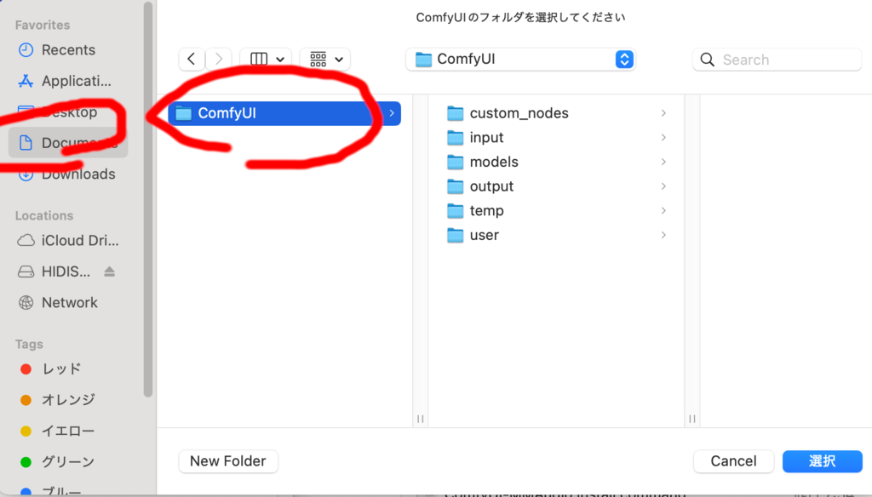Image resolution: width=872 pixels, height=497 pixels.
Task: Open the grouping options dropdown
Action: point(325,59)
